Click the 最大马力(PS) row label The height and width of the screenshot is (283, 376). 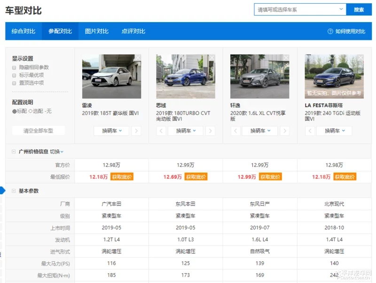pos(55,264)
